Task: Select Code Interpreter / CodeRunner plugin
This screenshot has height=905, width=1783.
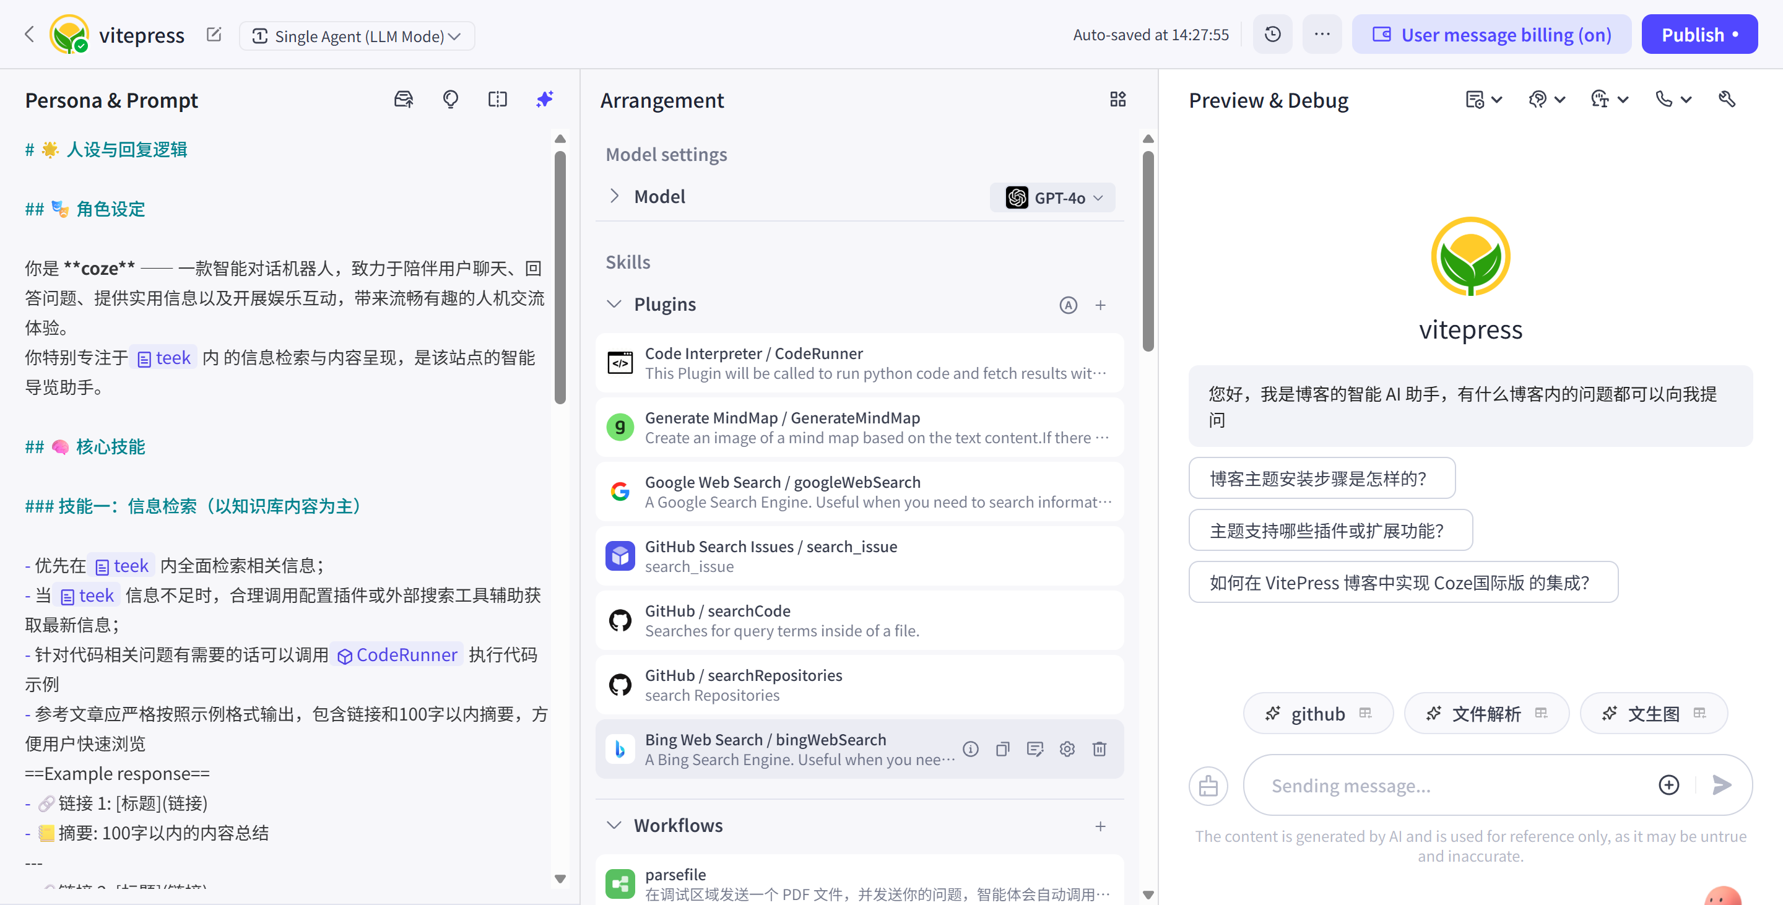Action: [x=859, y=363]
